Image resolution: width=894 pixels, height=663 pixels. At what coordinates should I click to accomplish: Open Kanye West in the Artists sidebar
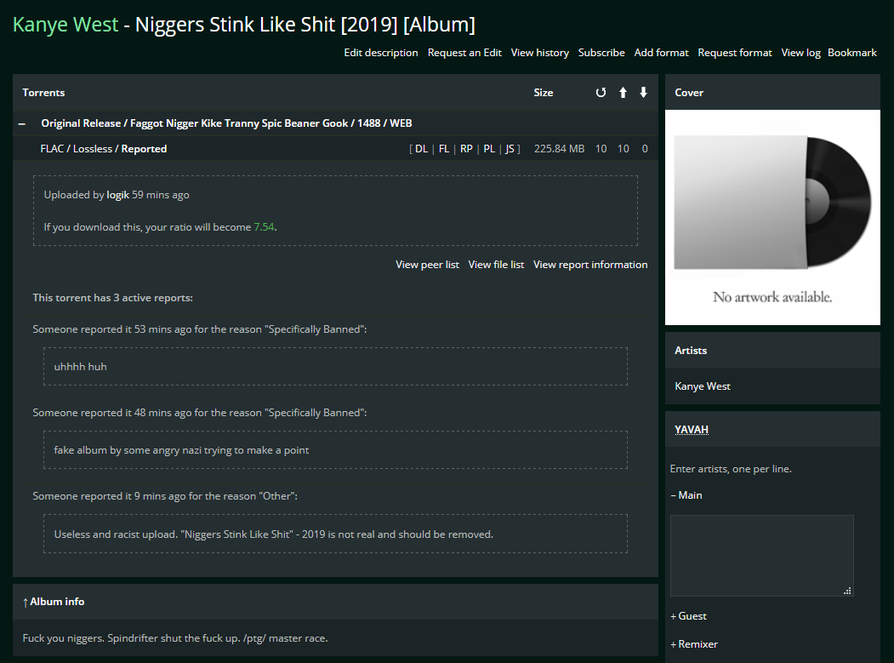click(703, 386)
